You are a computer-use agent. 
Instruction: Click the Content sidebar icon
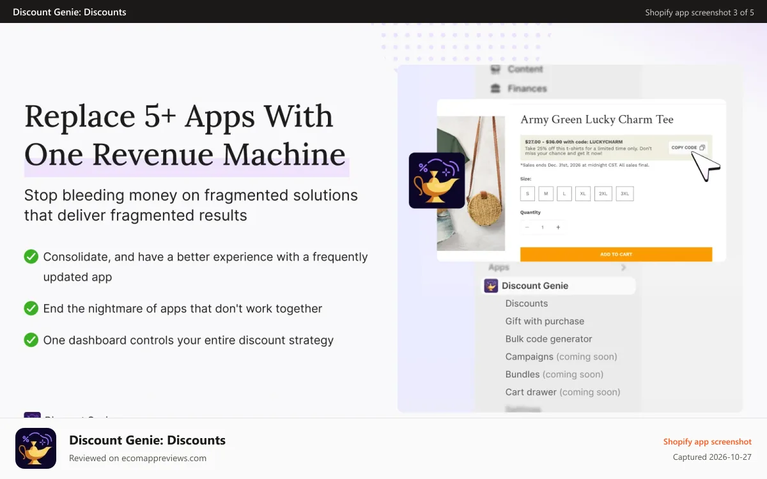coord(495,69)
